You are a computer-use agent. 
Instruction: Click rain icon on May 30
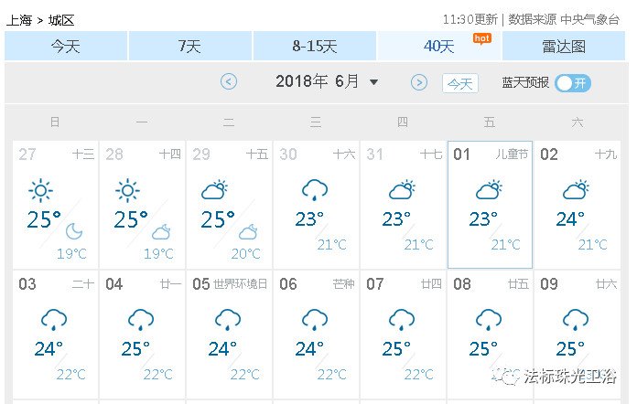click(315, 190)
